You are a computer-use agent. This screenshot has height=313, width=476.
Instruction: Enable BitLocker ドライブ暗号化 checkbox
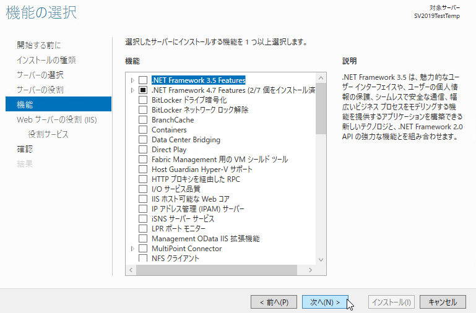143,100
